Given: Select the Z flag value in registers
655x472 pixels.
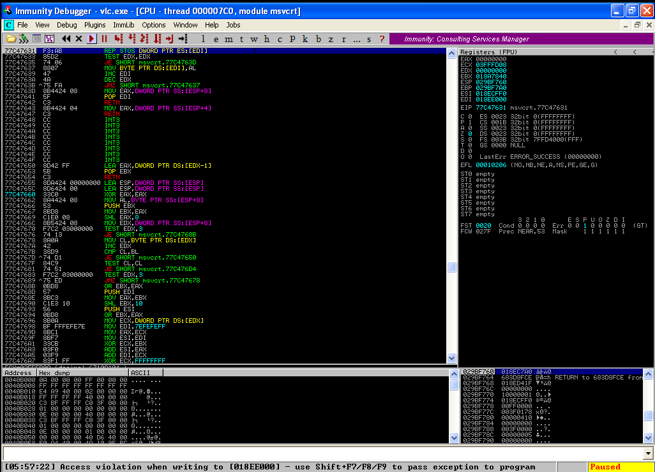Looking at the screenshot, I should pyautogui.click(x=469, y=134).
